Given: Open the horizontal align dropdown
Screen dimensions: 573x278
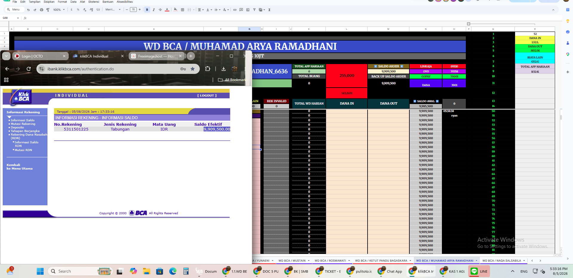Looking at the screenshot, I should pyautogui.click(x=201, y=10).
